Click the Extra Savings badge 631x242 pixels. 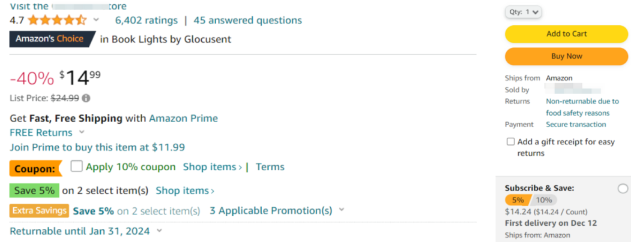tap(39, 211)
